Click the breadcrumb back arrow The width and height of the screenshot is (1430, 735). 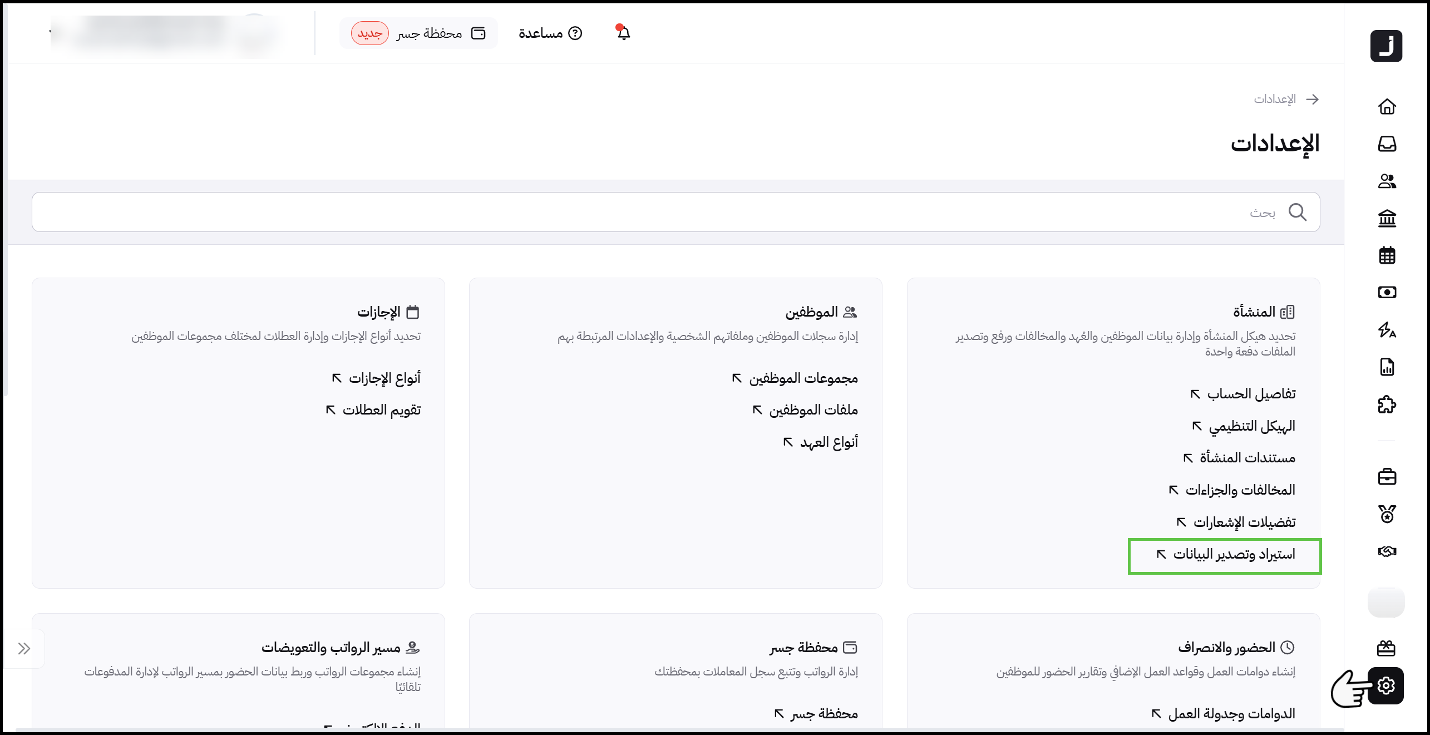(x=1313, y=99)
